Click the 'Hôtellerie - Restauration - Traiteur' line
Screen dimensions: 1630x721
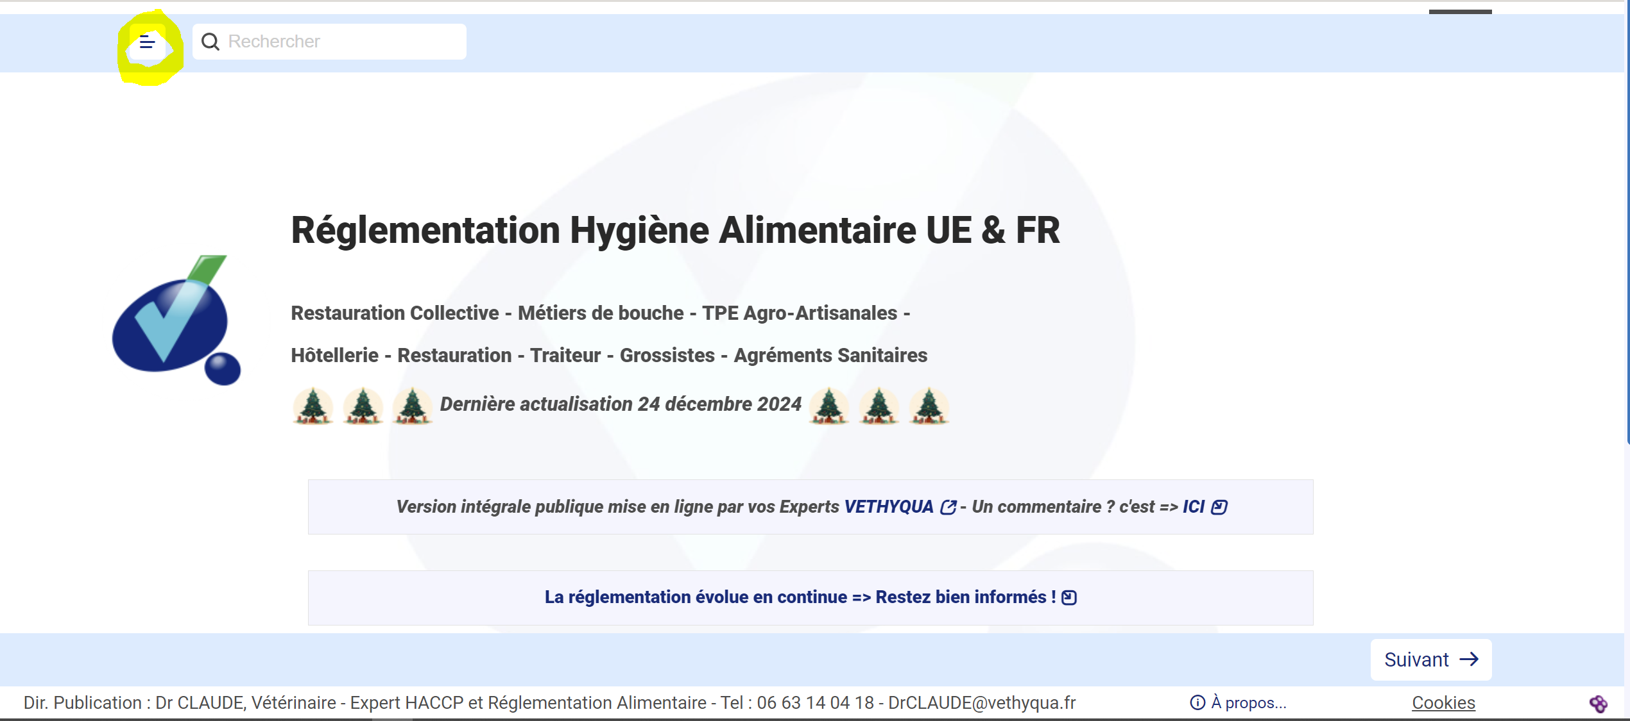pos(609,355)
